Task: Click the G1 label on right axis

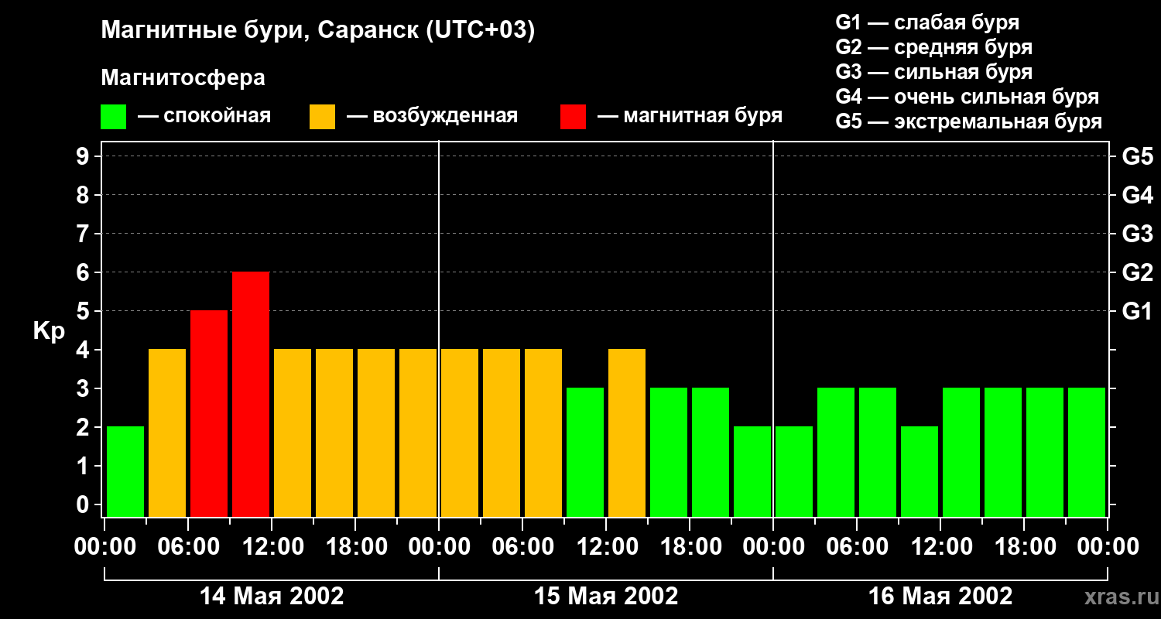Action: (1137, 312)
